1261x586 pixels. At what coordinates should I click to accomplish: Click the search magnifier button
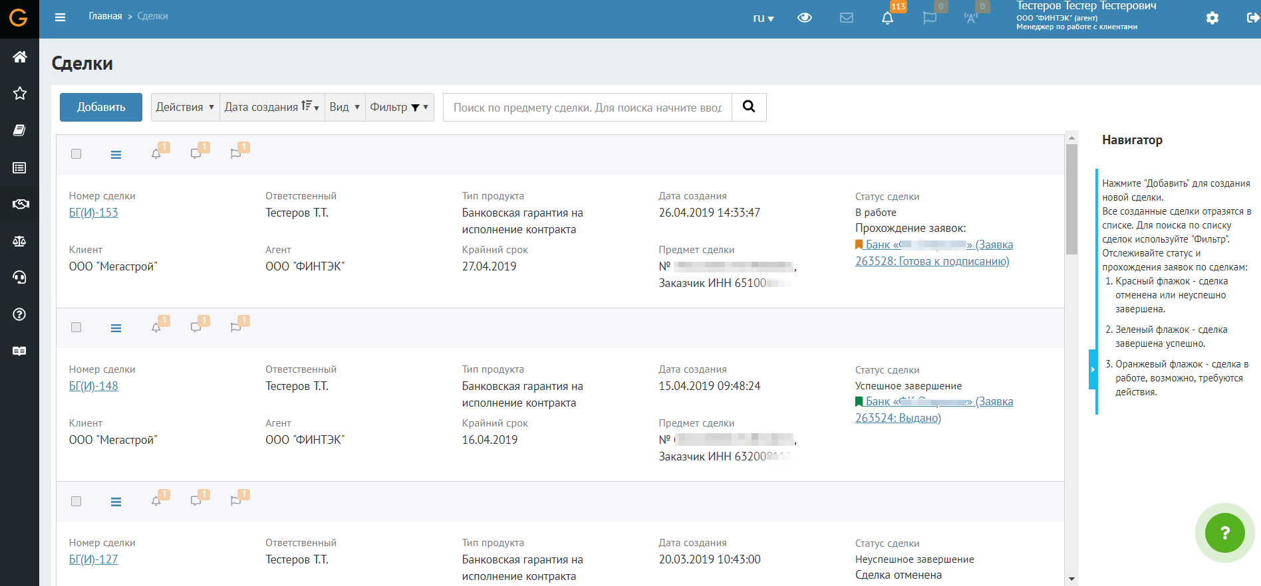[x=749, y=107]
